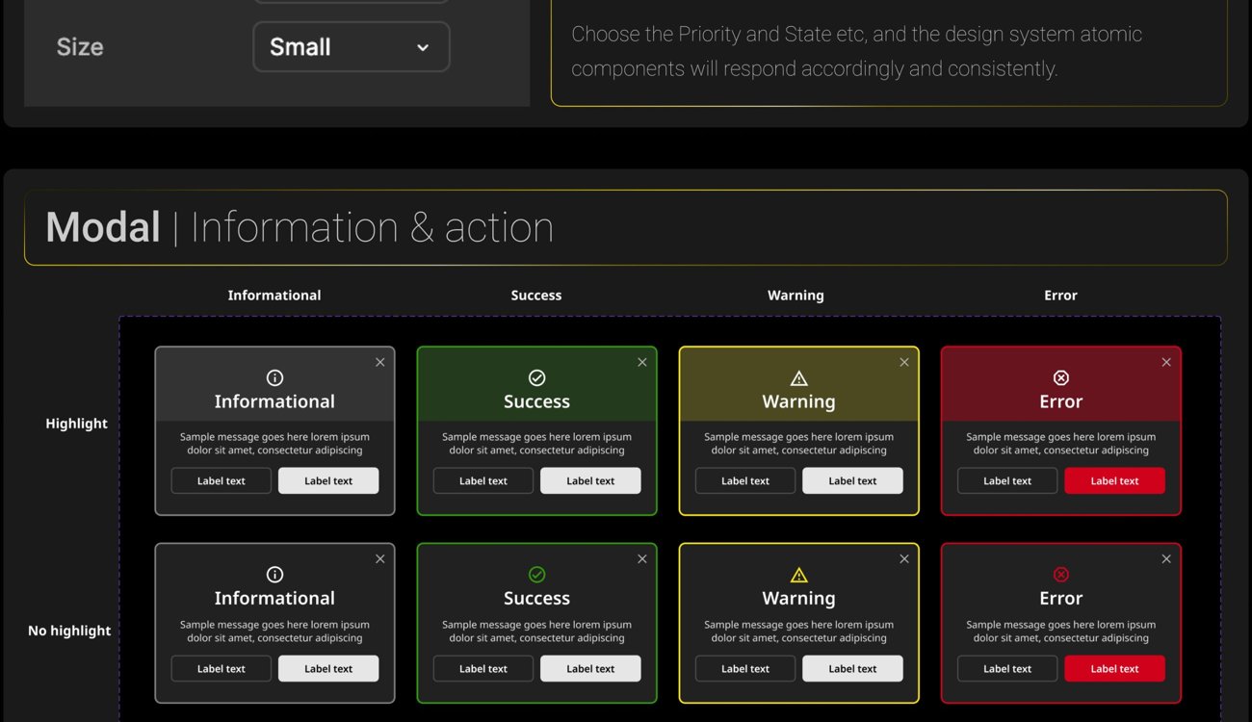Click outlined Label text button in no-highlight Informational modal
Screen dimensions: 1252x722
(x=222, y=668)
